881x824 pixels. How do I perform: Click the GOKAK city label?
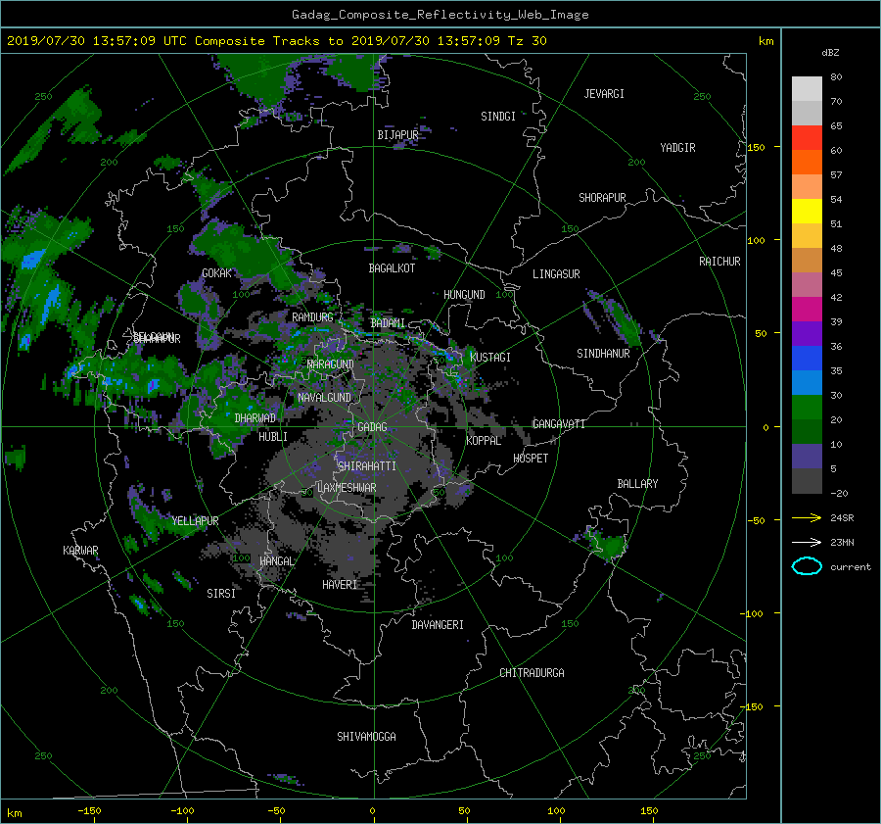(x=216, y=272)
